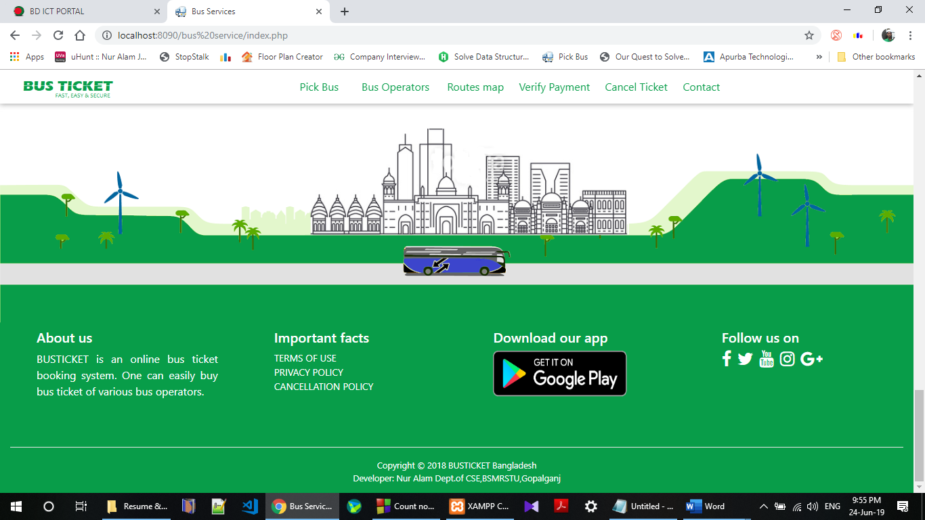The image size is (925, 520).
Task: Open the Bus Operators menu item
Action: pos(395,87)
